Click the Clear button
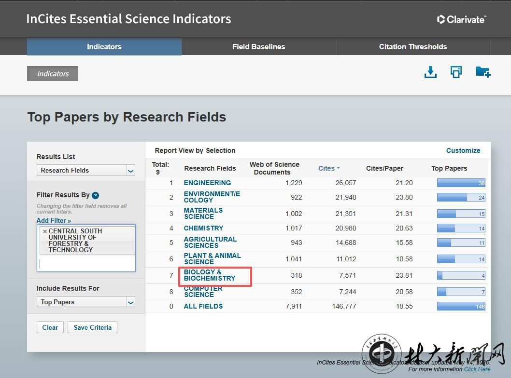Viewport: 511px width, 378px height. point(50,327)
